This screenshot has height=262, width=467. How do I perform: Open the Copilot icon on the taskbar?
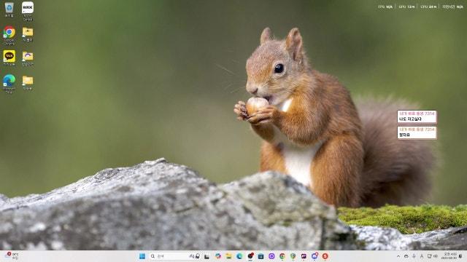(x=218, y=256)
